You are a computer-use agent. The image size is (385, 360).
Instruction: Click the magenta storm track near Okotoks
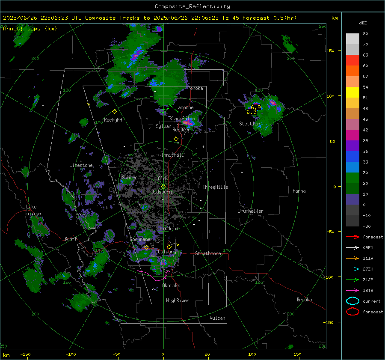point(154,276)
